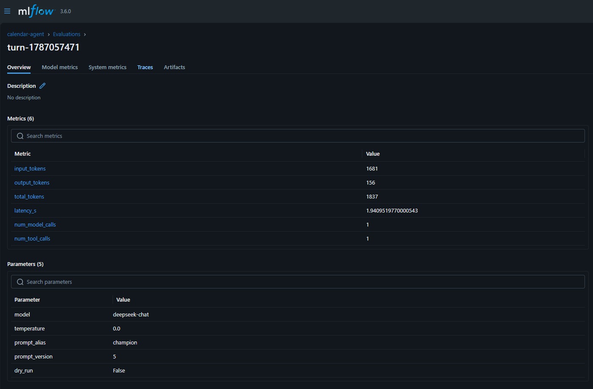Screen dimensions: 593x389
Task: Select the prompt_version value 5
Action: (114, 356)
